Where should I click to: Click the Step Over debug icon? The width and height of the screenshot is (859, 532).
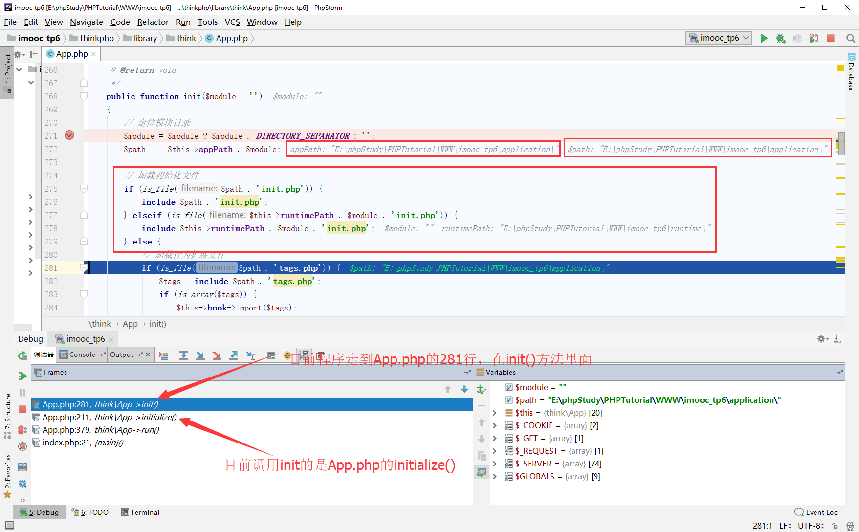coord(184,355)
